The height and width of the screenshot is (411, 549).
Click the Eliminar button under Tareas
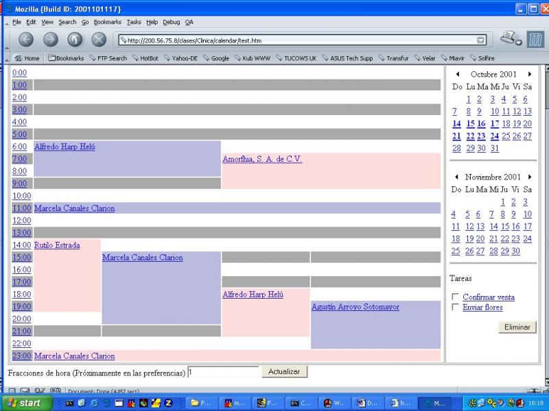coord(517,327)
